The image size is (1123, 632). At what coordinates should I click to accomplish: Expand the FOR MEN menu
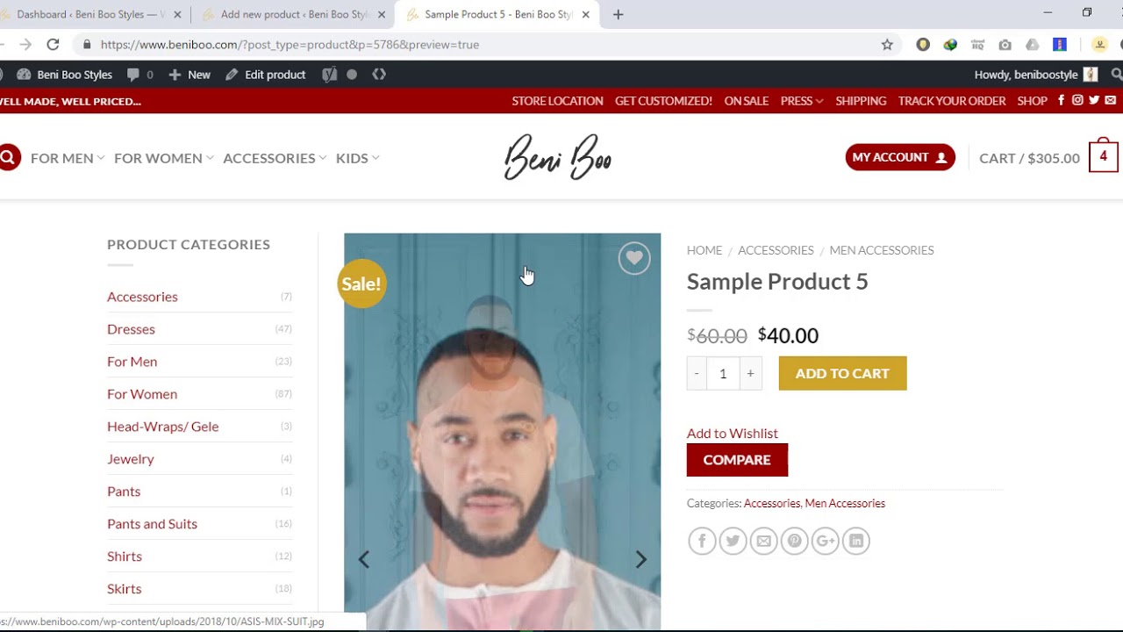click(68, 158)
